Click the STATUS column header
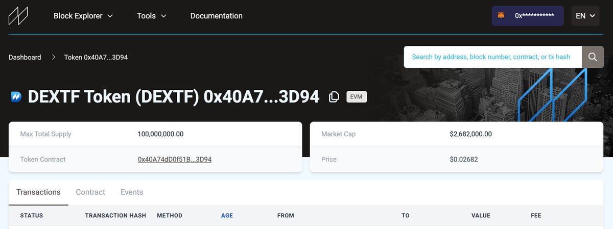 (31, 216)
